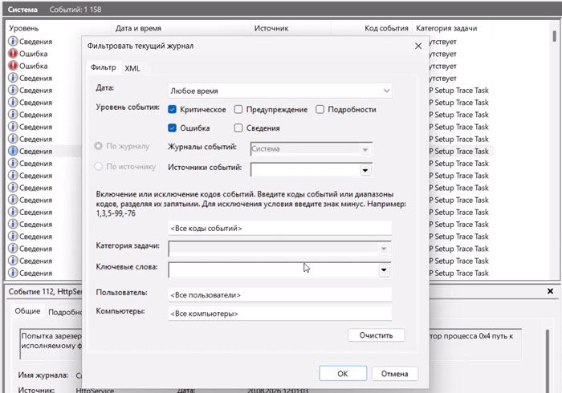This screenshot has width=562, height=393.
Task: Click the Все коды событий input field
Action: (279, 228)
